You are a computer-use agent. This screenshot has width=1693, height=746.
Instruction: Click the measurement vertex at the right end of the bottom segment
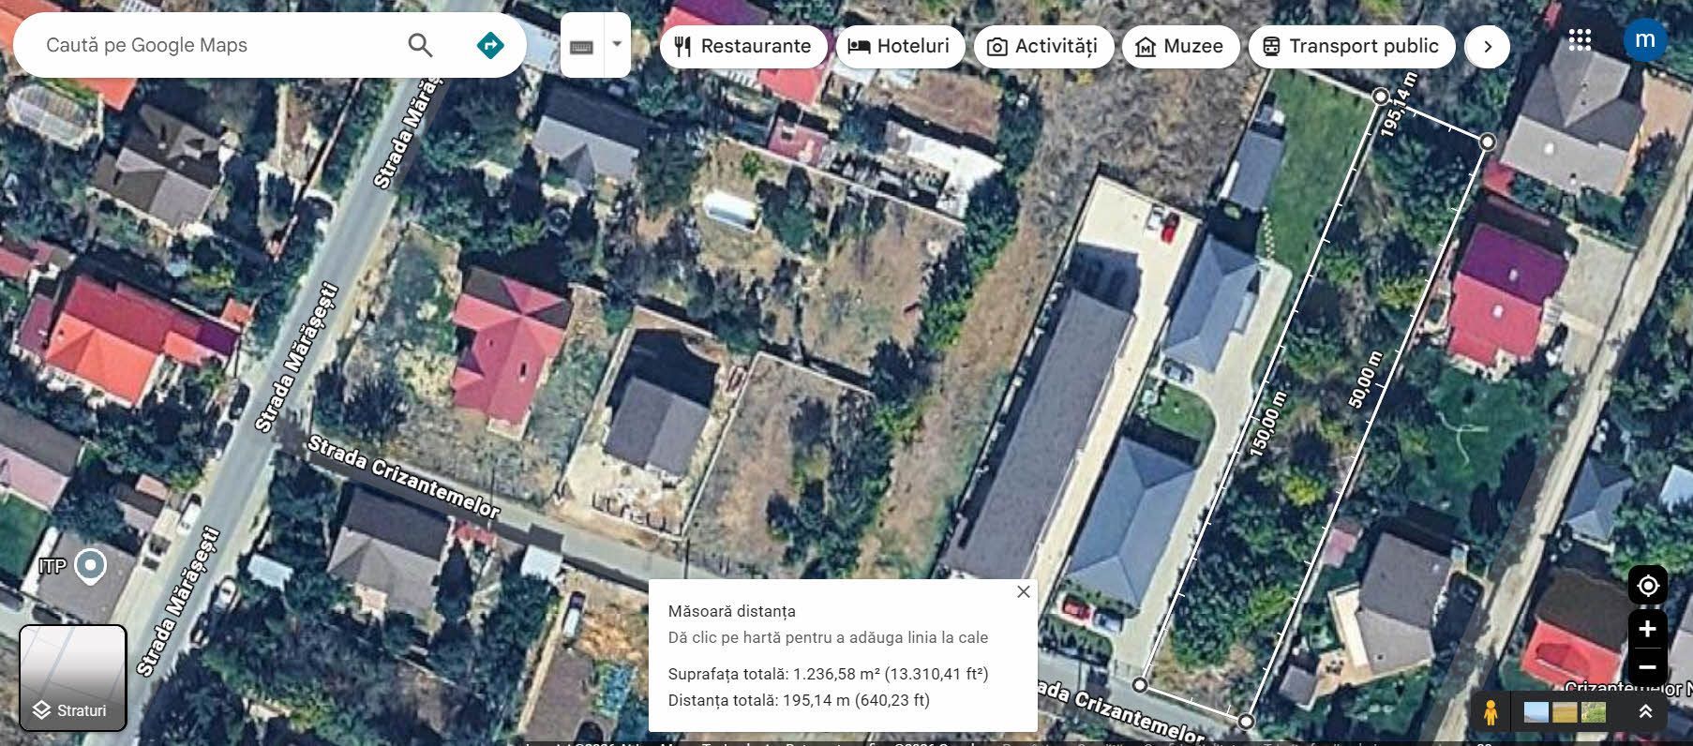pyautogui.click(x=1246, y=721)
